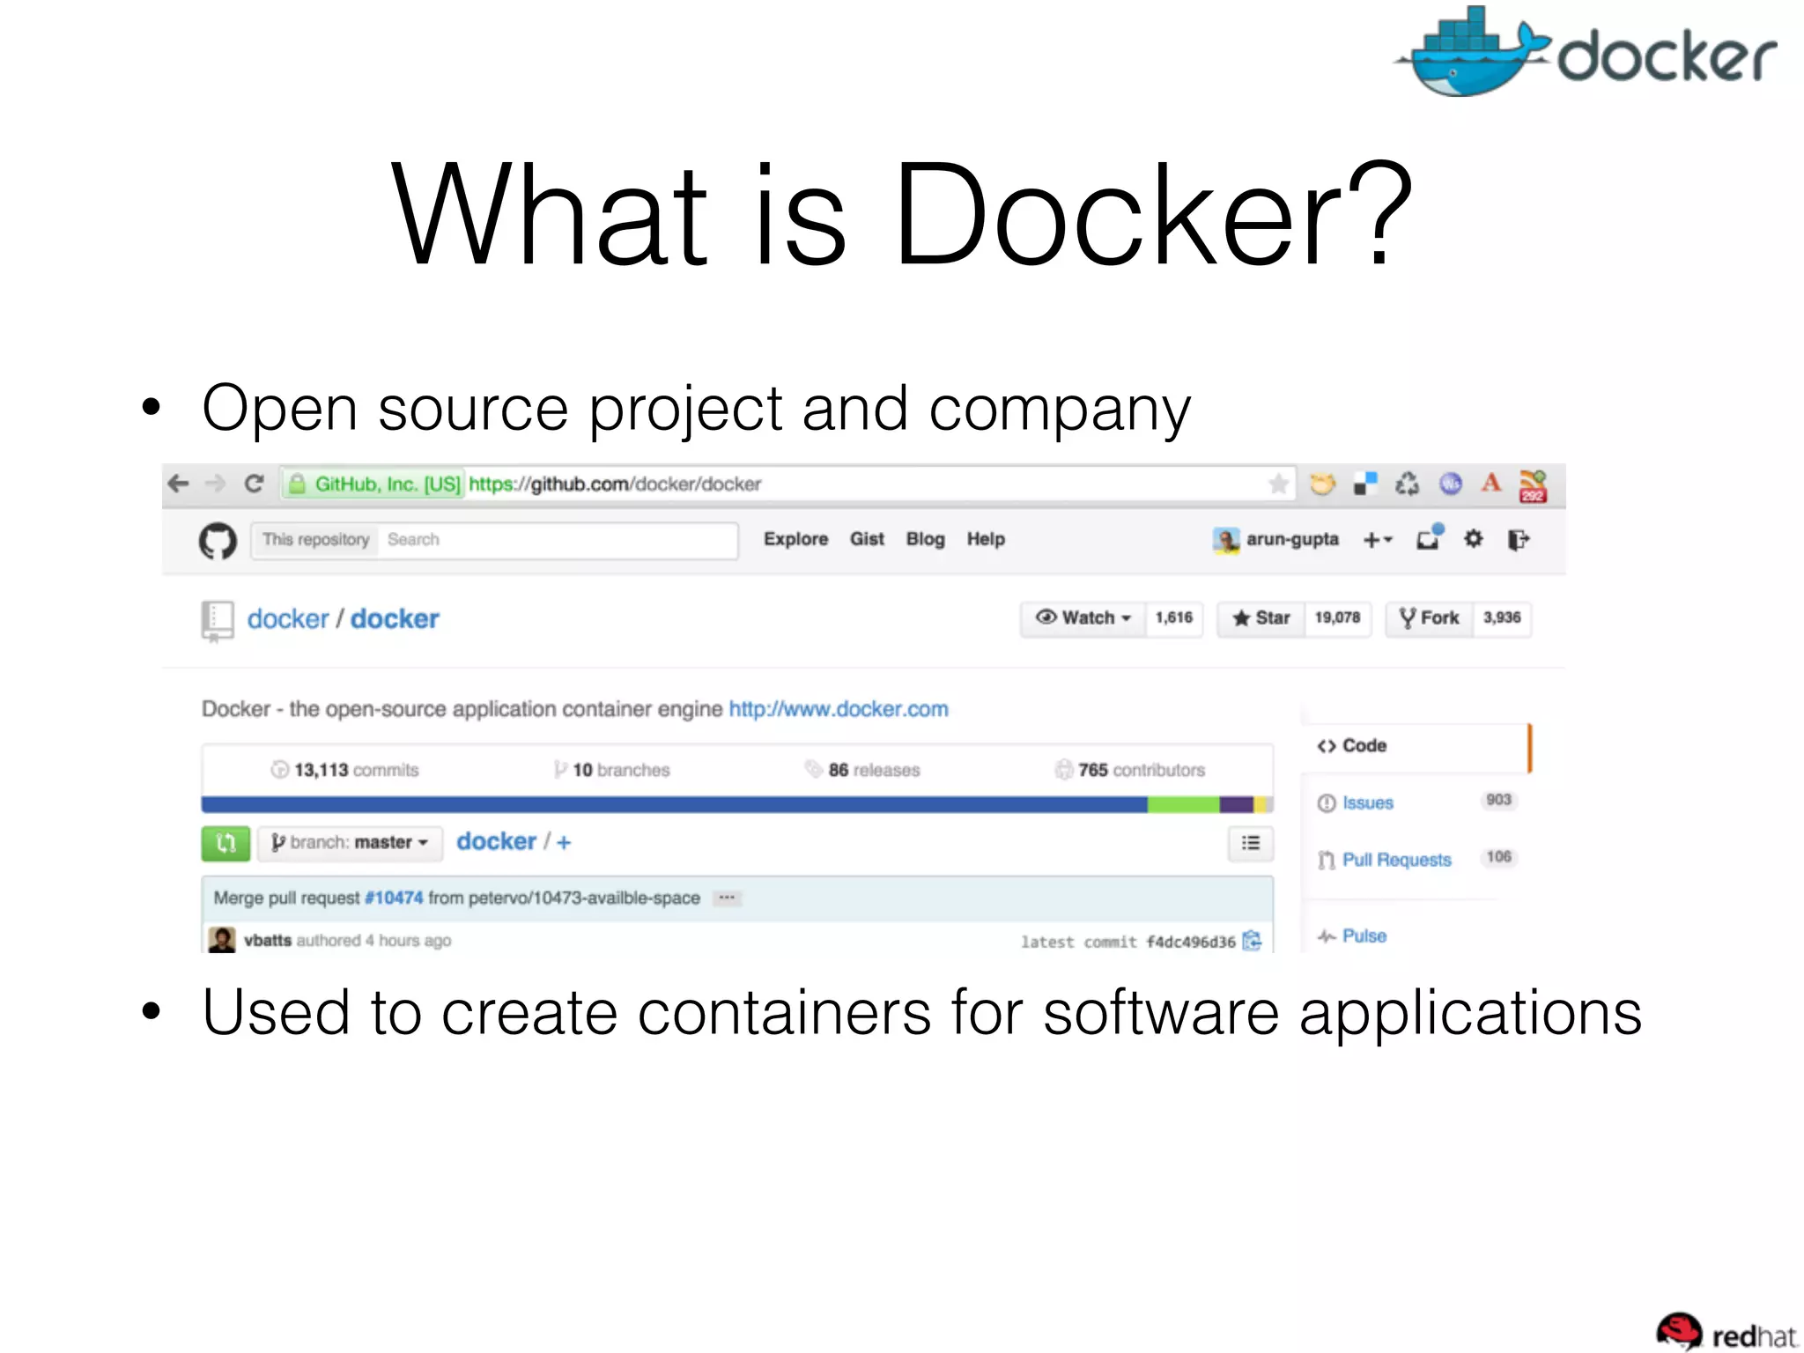Open the settings gear icon
The image size is (1804, 1353).
(x=1473, y=539)
